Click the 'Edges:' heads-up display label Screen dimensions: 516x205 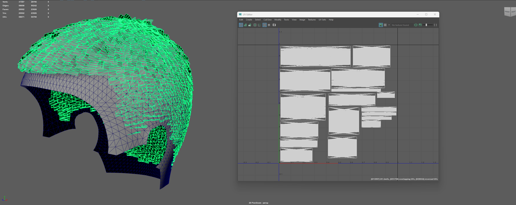click(6, 6)
